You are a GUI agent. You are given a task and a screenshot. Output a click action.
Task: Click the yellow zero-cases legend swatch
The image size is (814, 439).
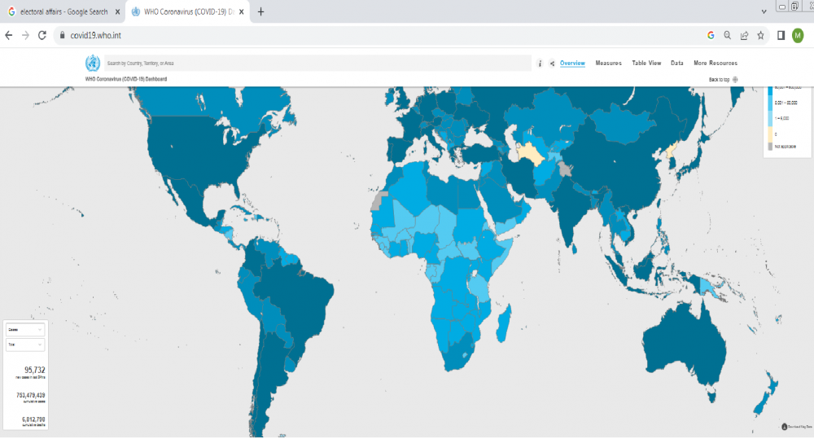770,134
